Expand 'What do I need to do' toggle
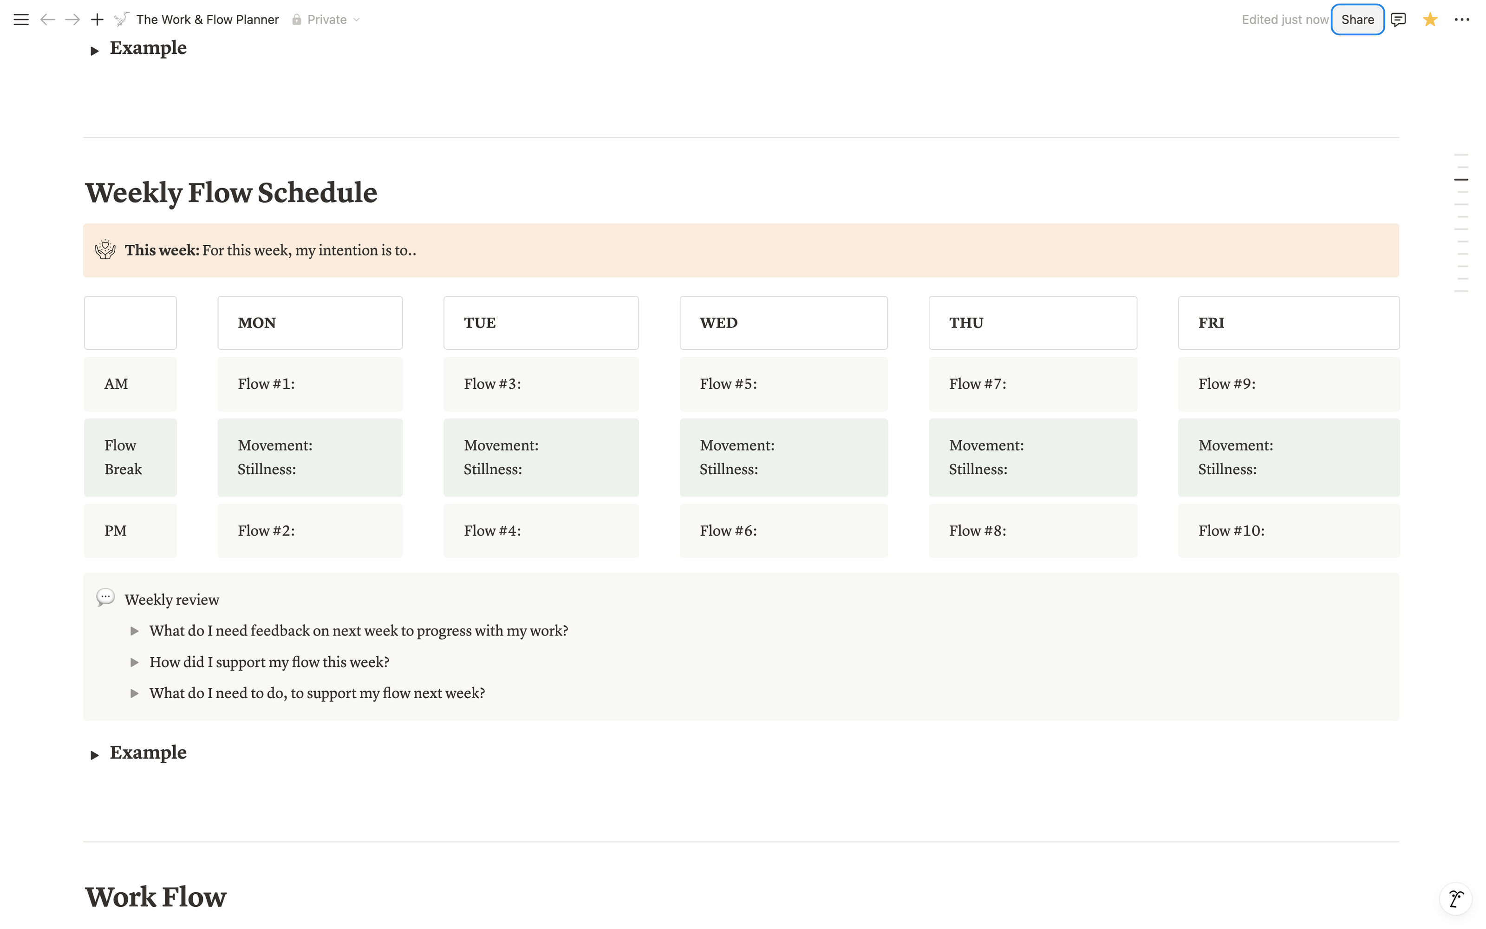The image size is (1486, 929). [x=135, y=693]
